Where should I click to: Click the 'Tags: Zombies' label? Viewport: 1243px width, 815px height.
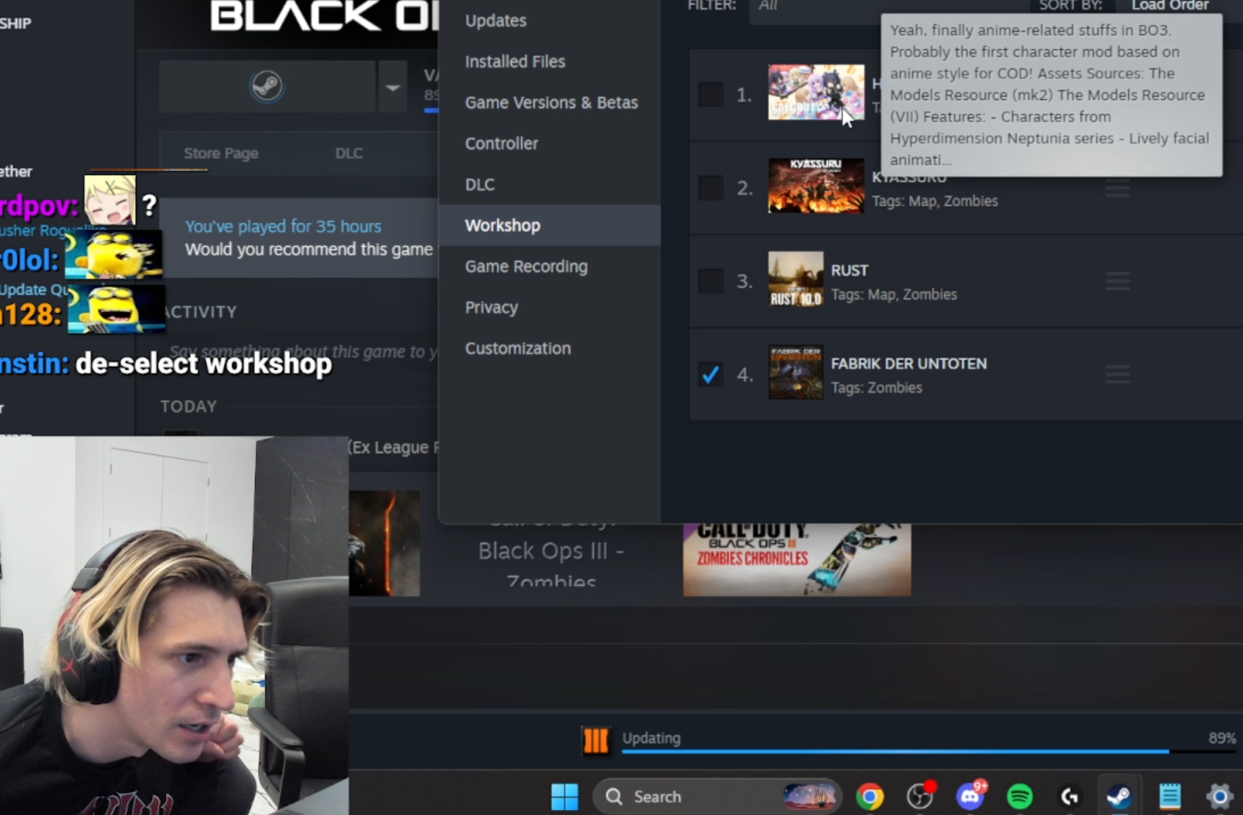coord(876,388)
